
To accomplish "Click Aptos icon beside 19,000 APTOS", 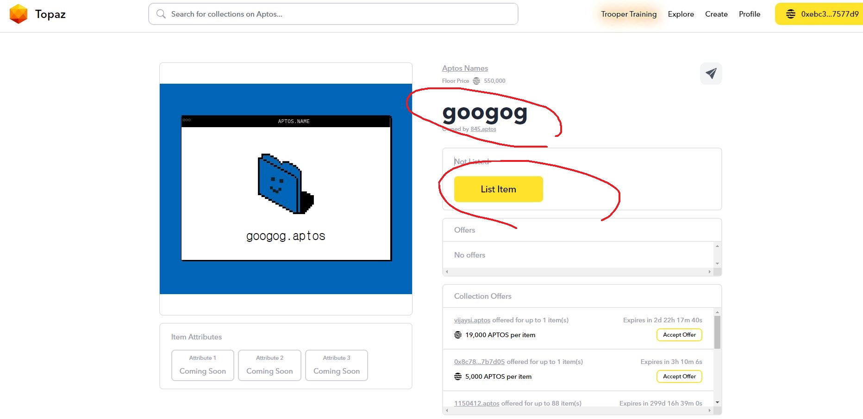I will click(458, 335).
